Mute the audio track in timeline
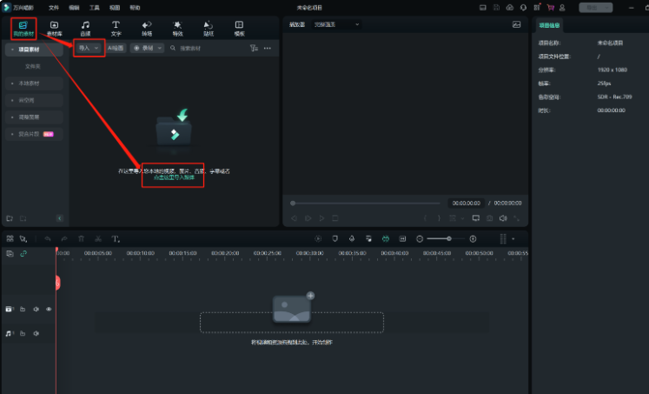 click(x=36, y=333)
